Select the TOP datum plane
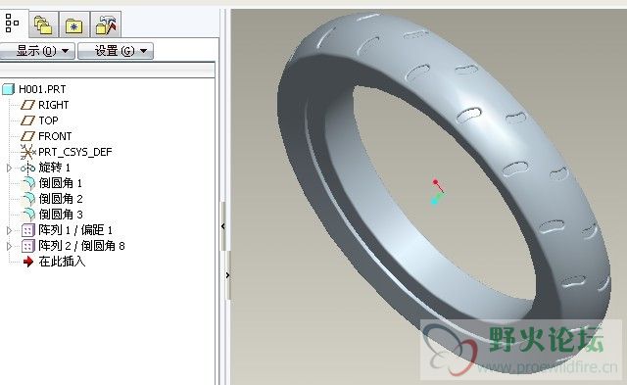 (x=39, y=120)
